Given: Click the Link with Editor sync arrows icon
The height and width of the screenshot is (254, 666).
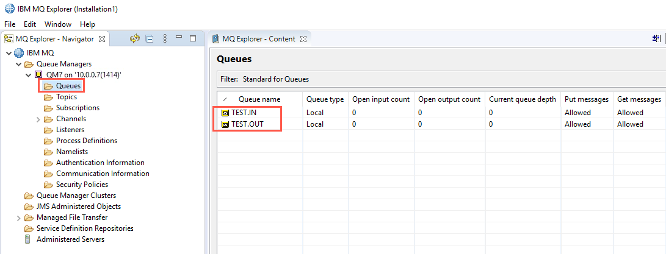Looking at the screenshot, I should click(x=135, y=38).
